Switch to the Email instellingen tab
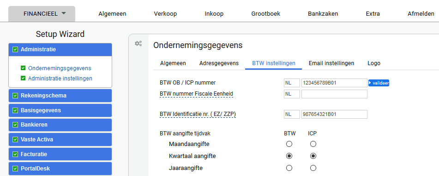The width and height of the screenshot is (439, 176). (331, 63)
